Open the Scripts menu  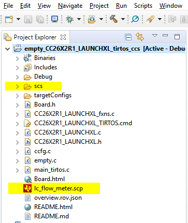143,6
